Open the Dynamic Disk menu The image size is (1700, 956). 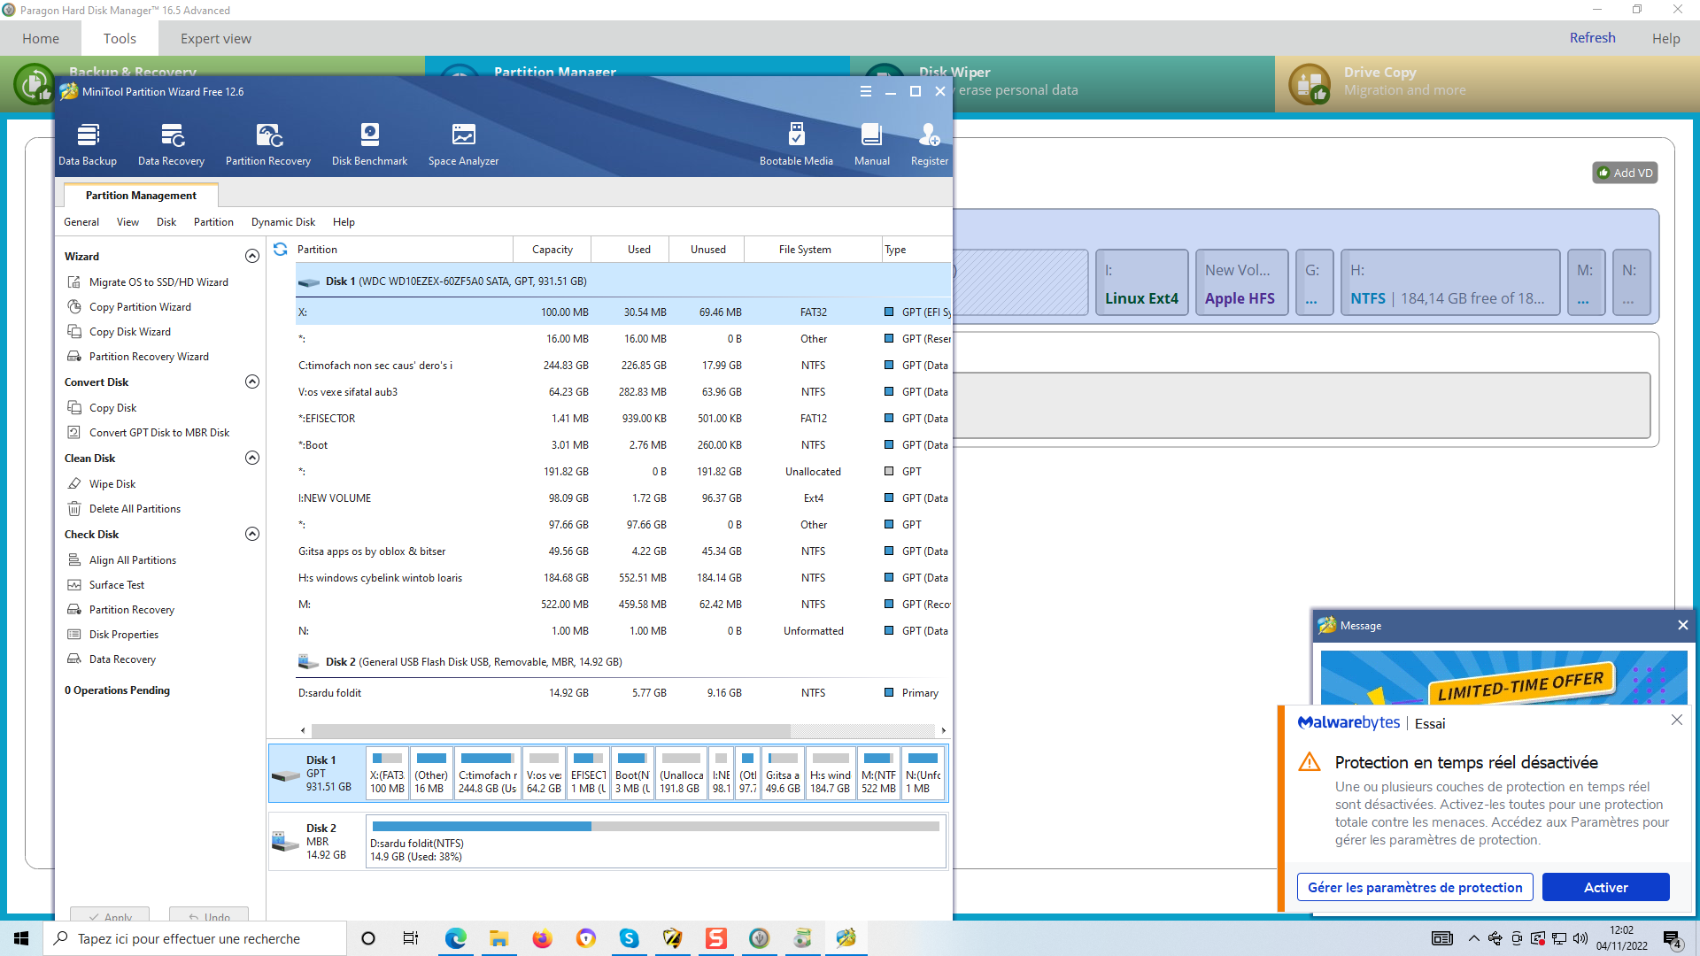283,222
